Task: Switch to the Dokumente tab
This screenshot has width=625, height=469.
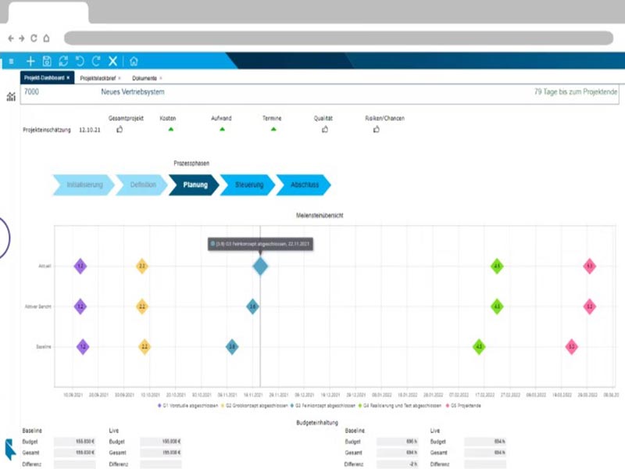Action: coord(144,78)
